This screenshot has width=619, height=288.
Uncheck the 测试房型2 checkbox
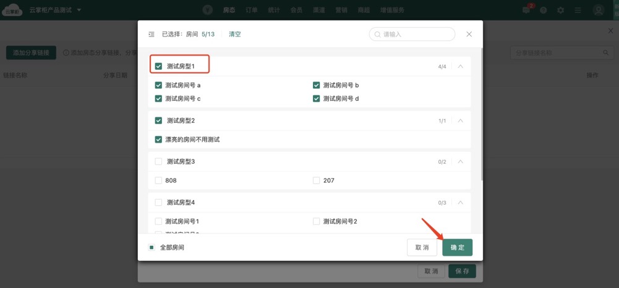(158, 121)
